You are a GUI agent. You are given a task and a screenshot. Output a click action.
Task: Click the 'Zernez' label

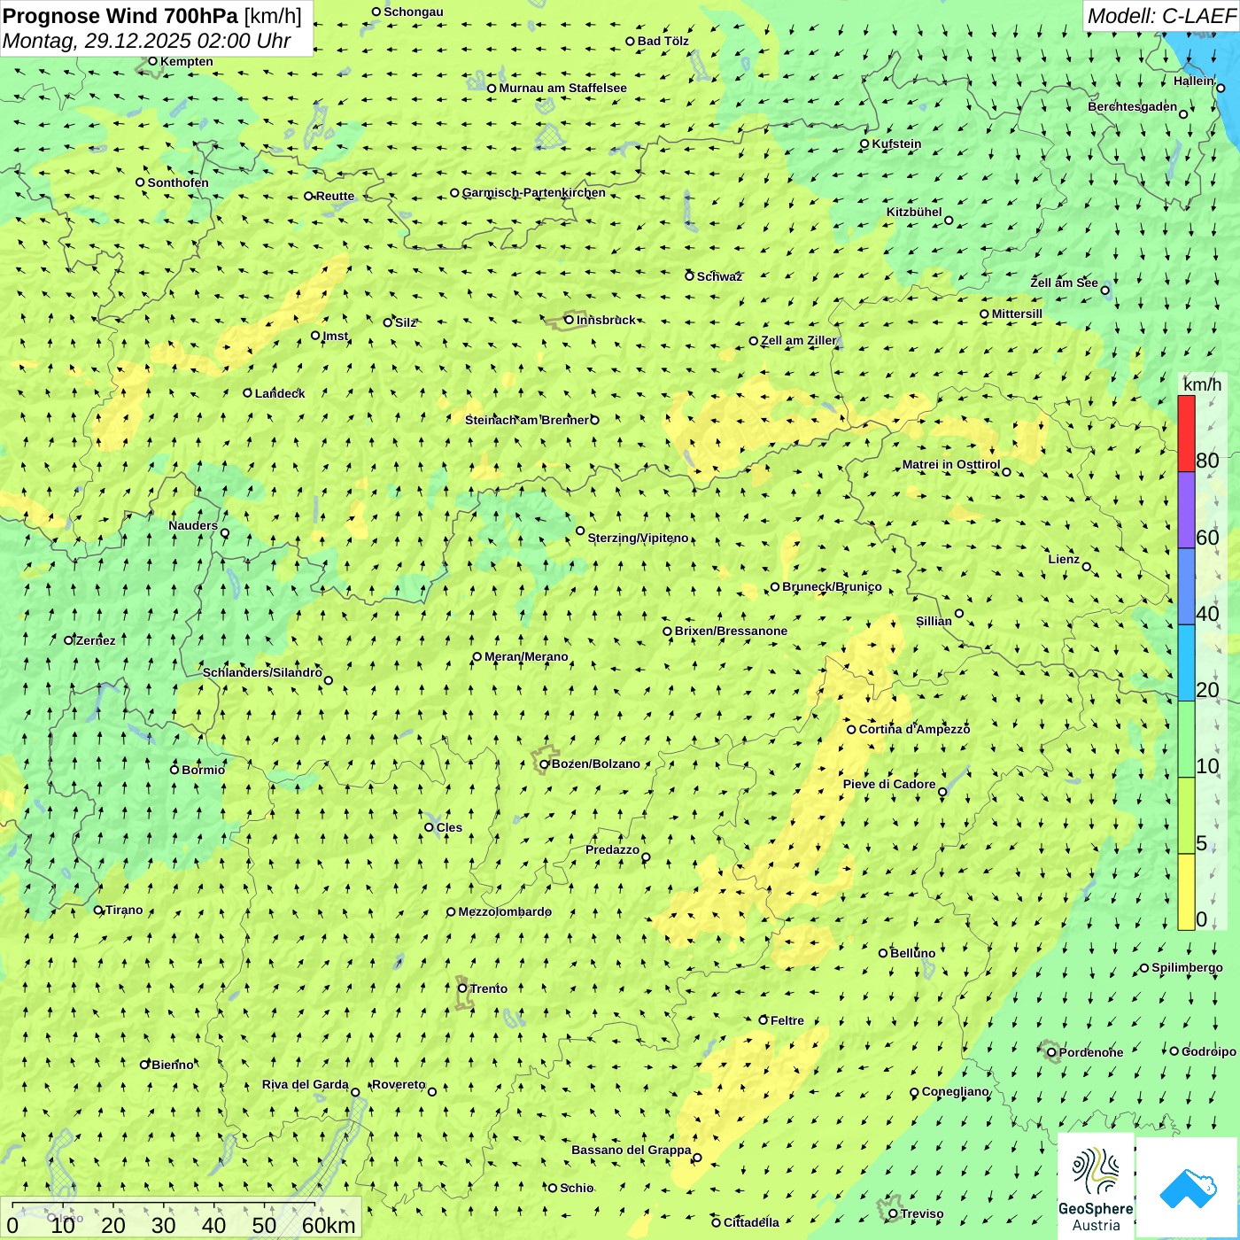[96, 640]
